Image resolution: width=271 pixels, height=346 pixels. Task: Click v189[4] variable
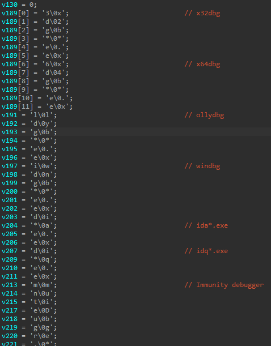point(15,47)
